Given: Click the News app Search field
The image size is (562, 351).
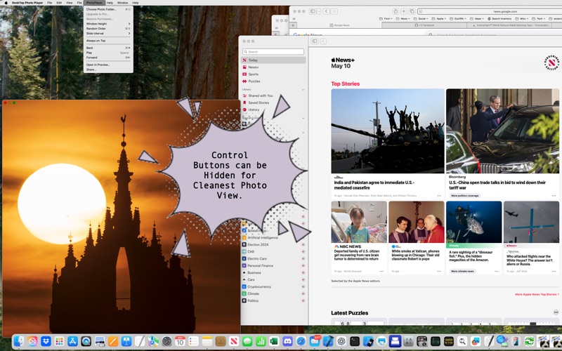Looking at the screenshot, I should (x=273, y=51).
